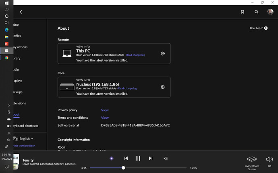The image size is (278, 173).
Task: Launch Microsoft Edge from taskbar
Action: [6, 30]
